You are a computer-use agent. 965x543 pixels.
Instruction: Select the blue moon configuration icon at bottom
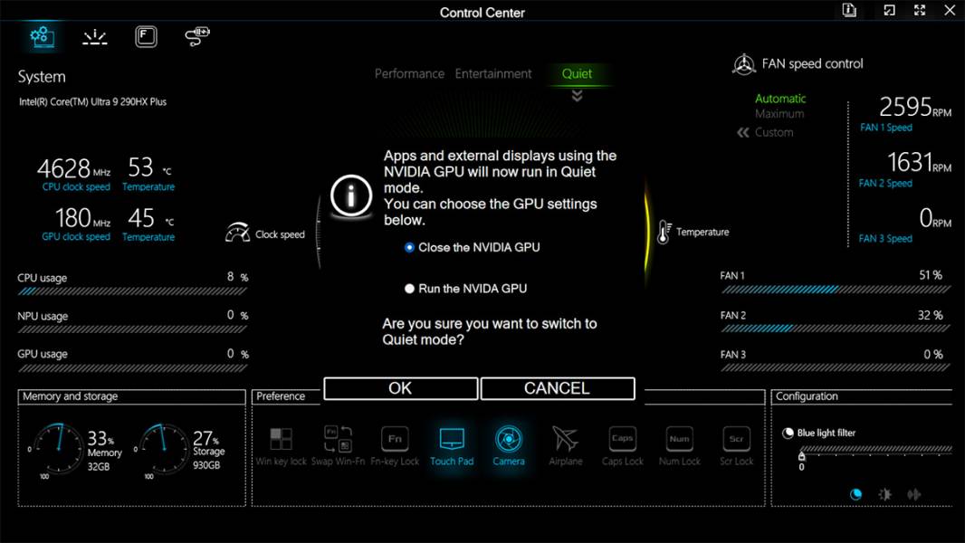click(855, 494)
